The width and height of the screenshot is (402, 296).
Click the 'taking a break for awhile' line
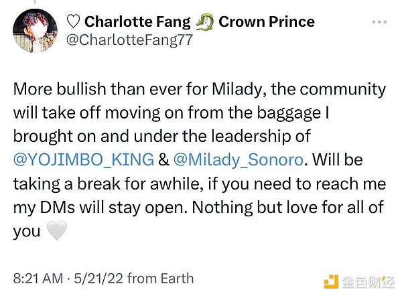[100, 184]
